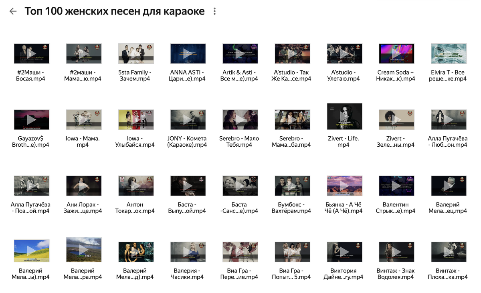Open the Zivert - Life.mp4 thumbnail

[344, 116]
